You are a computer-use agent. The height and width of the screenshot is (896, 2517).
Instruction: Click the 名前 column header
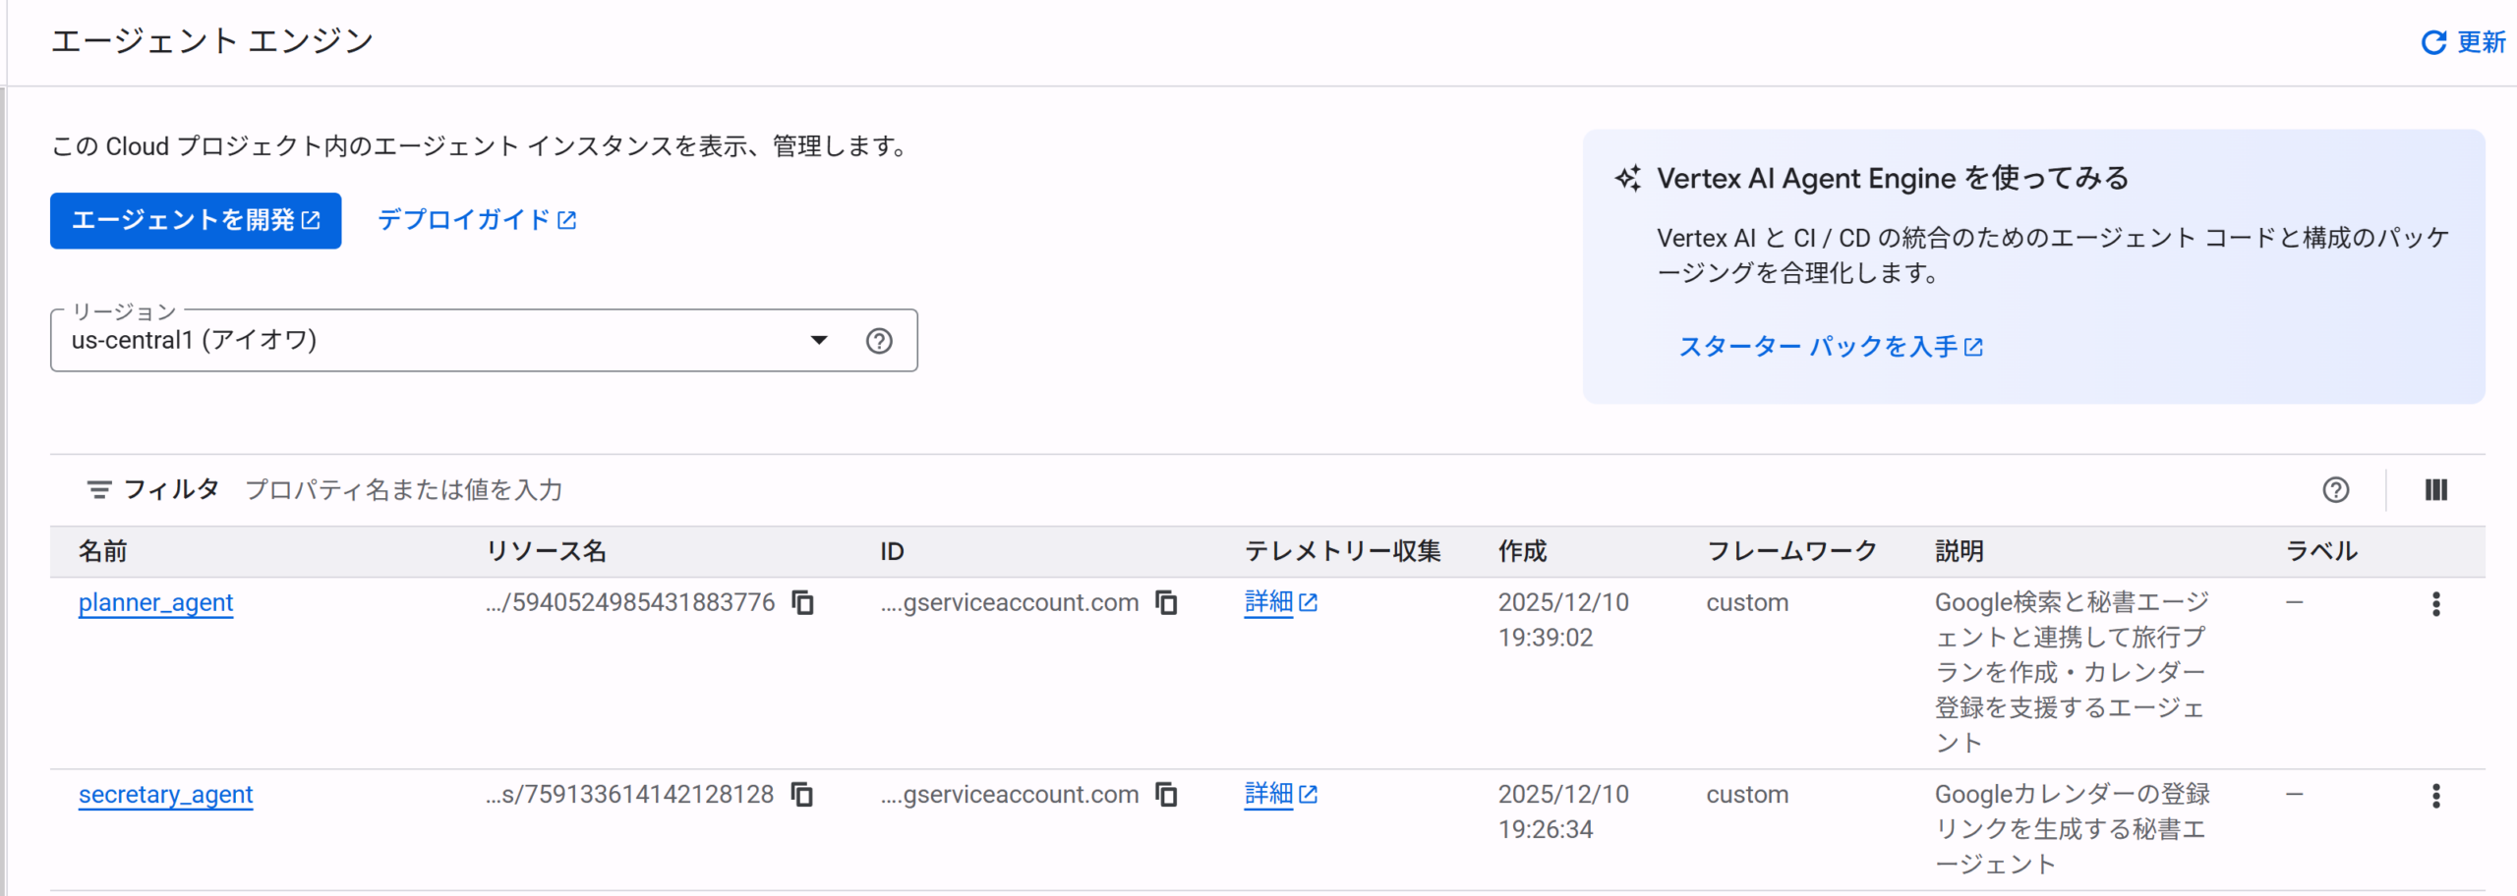click(x=103, y=551)
